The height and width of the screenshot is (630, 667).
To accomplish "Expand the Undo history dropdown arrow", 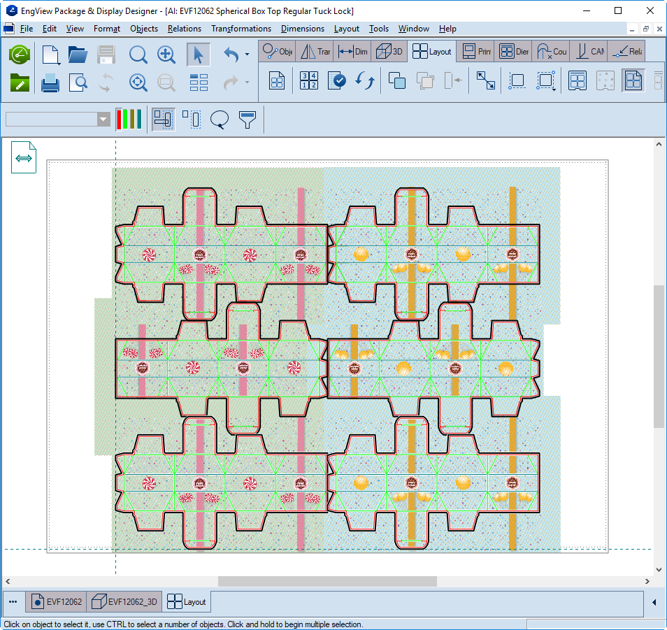I will click(247, 55).
